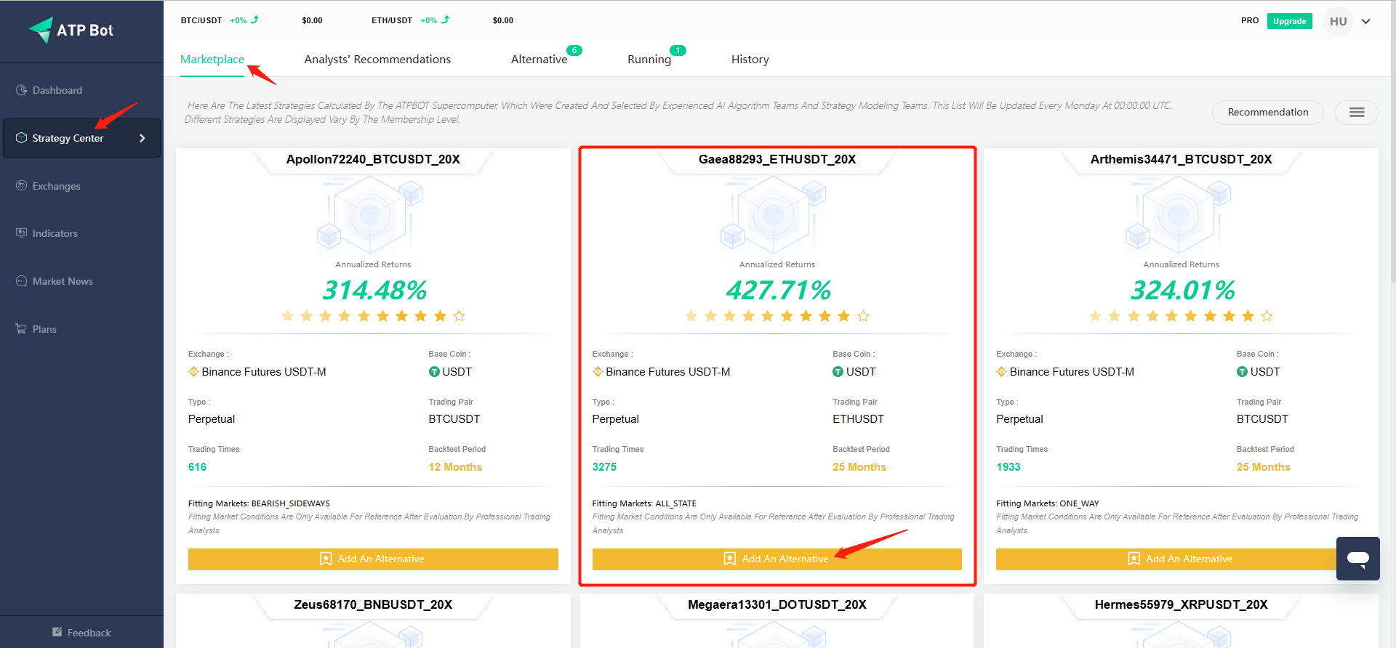Click the Exchanges sidebar icon
Image resolution: width=1396 pixels, height=648 pixels.
(x=21, y=186)
